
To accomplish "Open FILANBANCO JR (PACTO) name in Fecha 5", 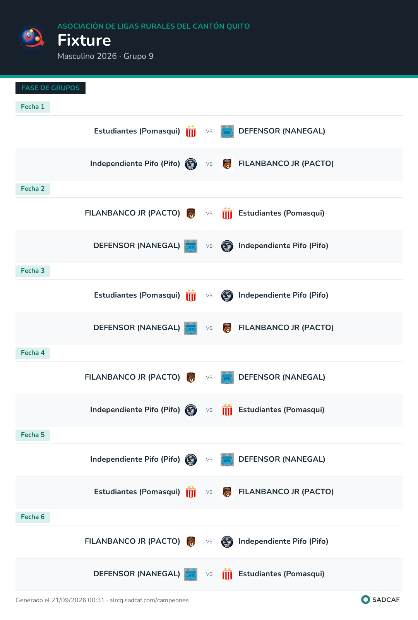I will pos(286,492).
